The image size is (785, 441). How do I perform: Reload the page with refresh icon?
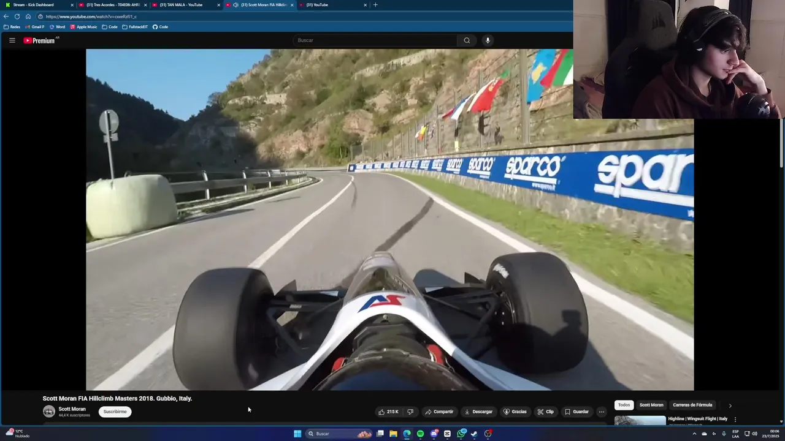coord(17,17)
